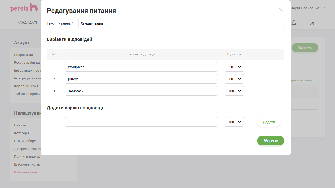Open the percentage dropdown for Wordpress
This screenshot has width=335, height=188.
pyautogui.click(x=234, y=67)
